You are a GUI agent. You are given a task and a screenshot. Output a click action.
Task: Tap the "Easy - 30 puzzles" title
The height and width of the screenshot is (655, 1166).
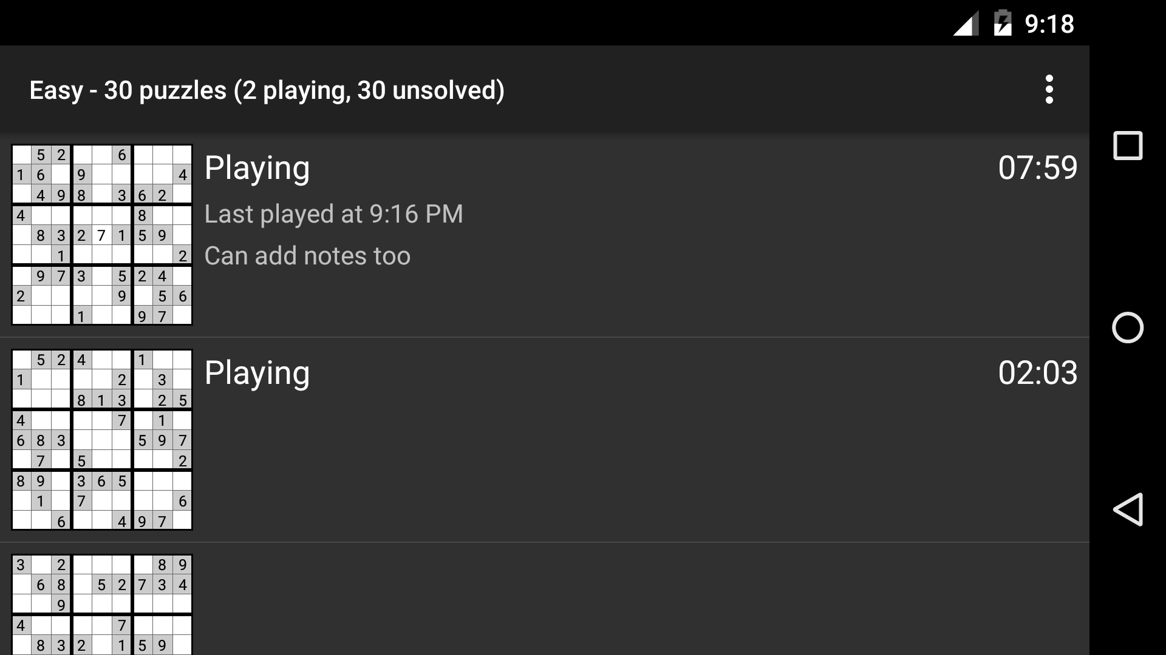pyautogui.click(x=267, y=90)
